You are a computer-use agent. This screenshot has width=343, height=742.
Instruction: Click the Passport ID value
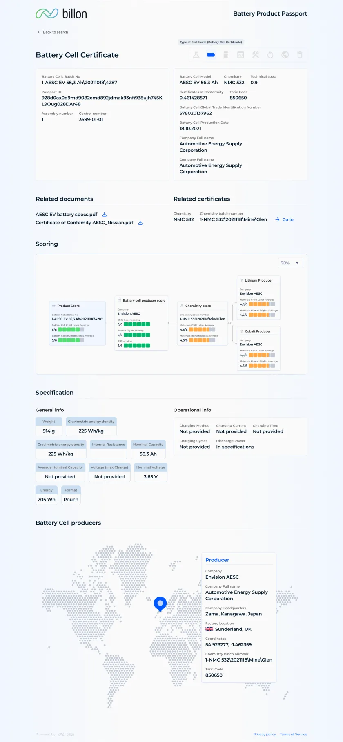[x=102, y=101]
